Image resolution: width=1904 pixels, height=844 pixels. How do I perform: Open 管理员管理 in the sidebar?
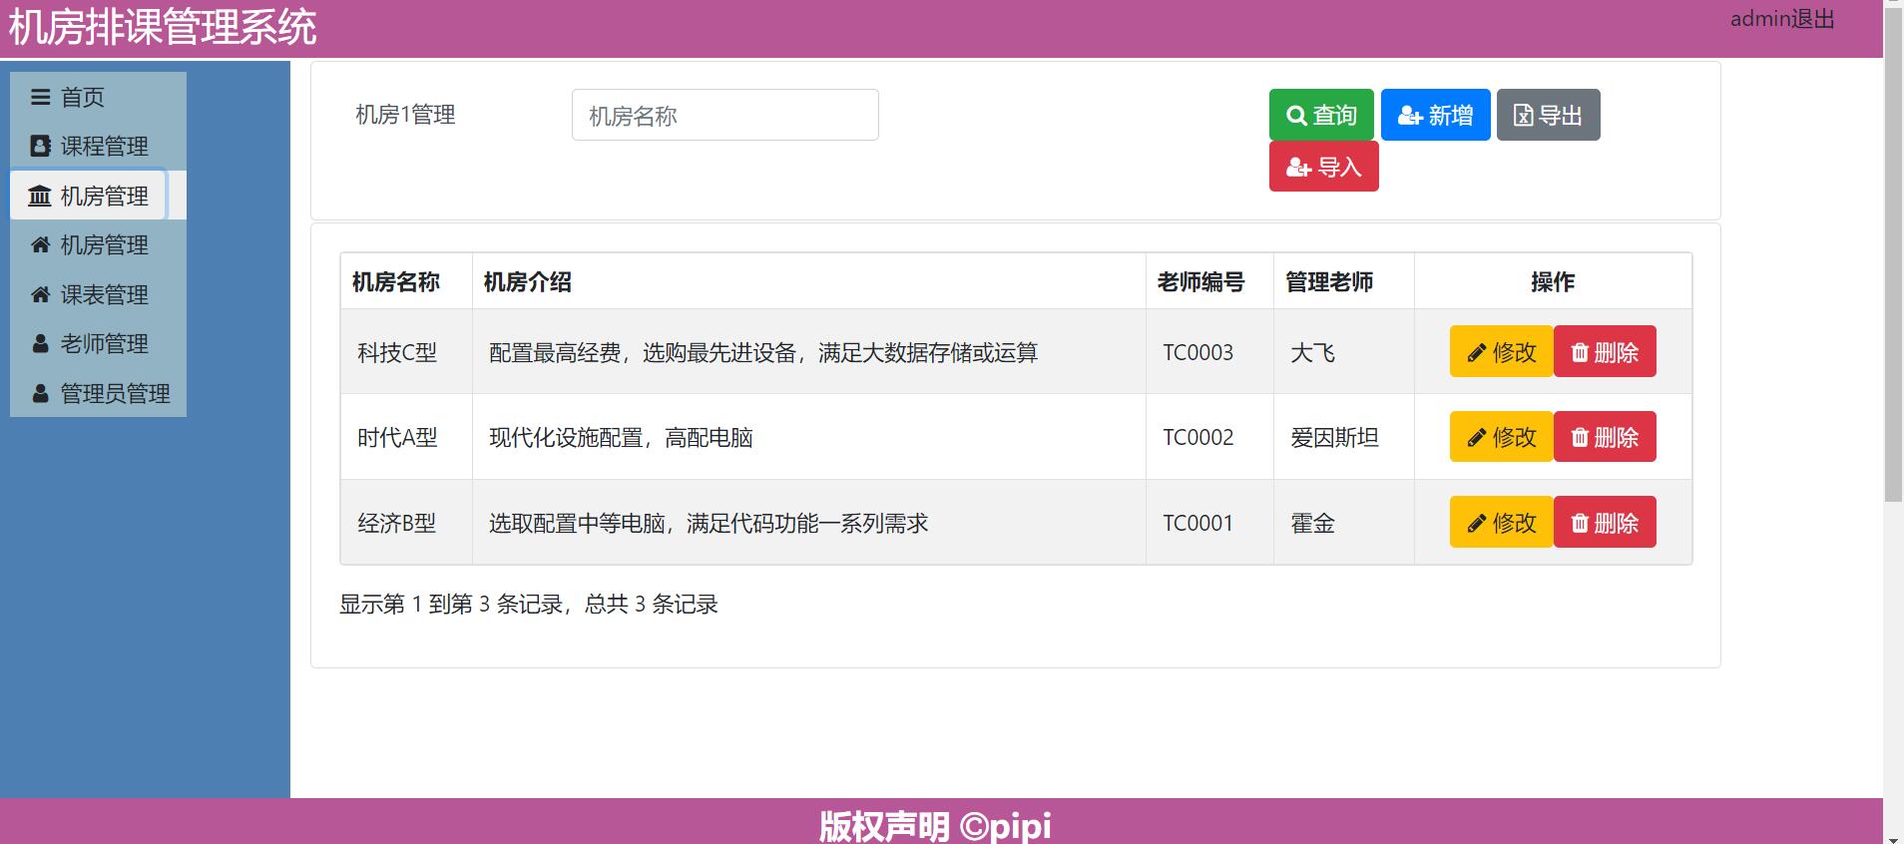tap(98, 393)
